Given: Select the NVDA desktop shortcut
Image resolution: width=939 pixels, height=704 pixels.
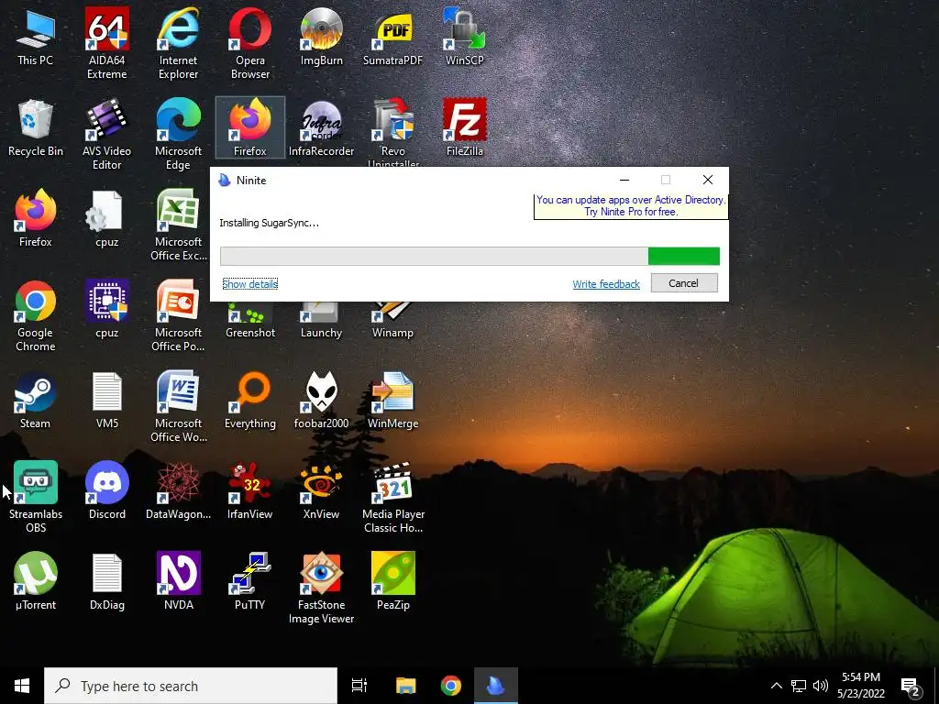Looking at the screenshot, I should 179,582.
